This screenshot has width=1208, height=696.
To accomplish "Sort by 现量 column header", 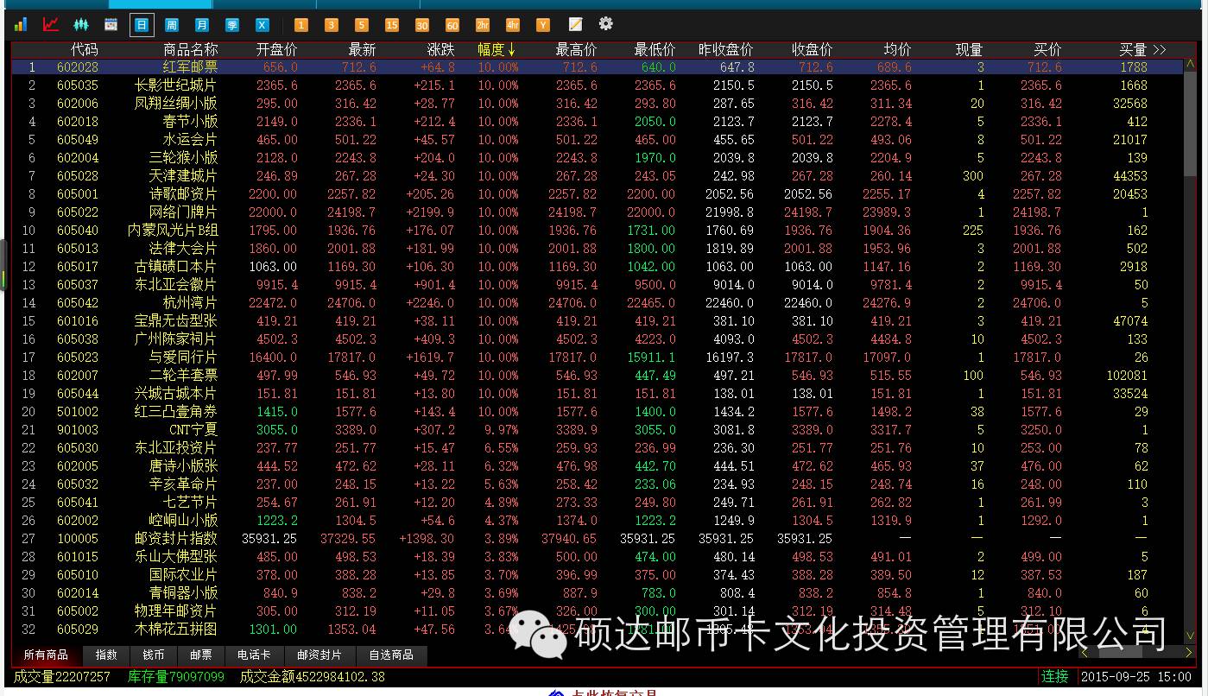I will click(x=970, y=49).
